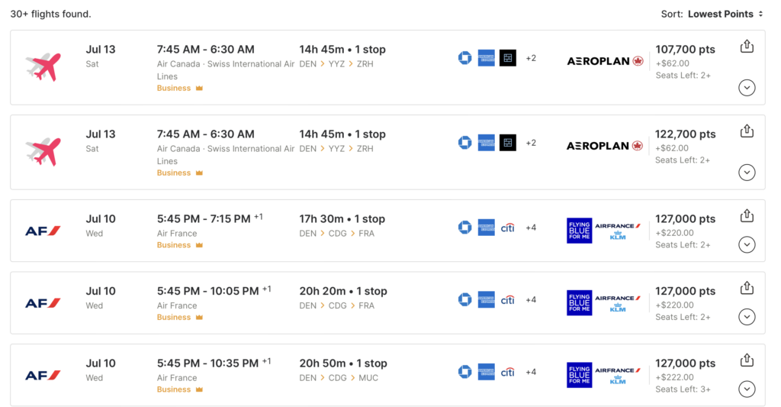
Task: Click the Citi icon on the 17h 30m flight
Action: point(507,228)
